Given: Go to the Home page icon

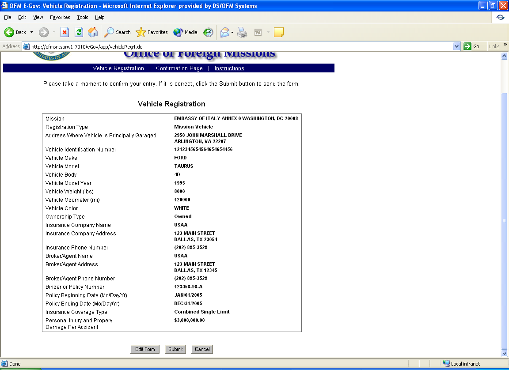Looking at the screenshot, I should click(93, 32).
